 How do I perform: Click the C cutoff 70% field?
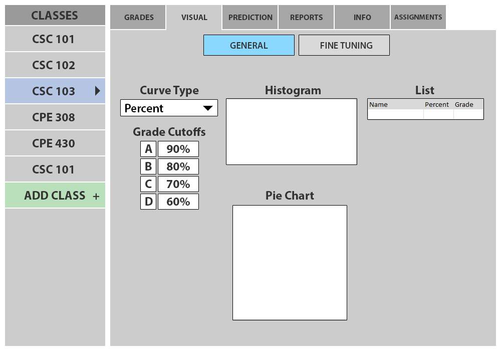coord(178,184)
